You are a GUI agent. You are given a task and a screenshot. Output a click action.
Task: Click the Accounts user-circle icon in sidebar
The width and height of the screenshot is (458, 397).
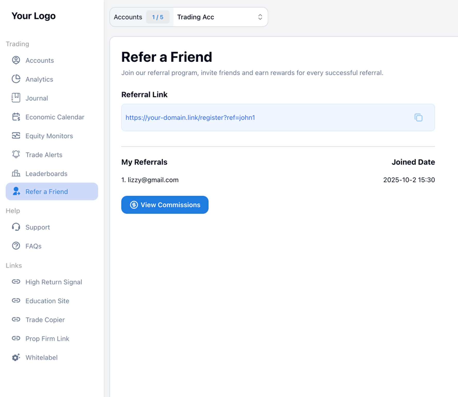pyautogui.click(x=16, y=60)
